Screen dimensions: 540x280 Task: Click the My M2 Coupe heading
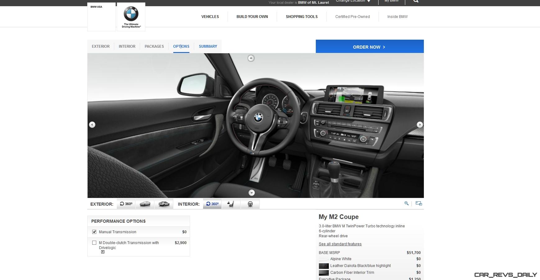click(338, 217)
